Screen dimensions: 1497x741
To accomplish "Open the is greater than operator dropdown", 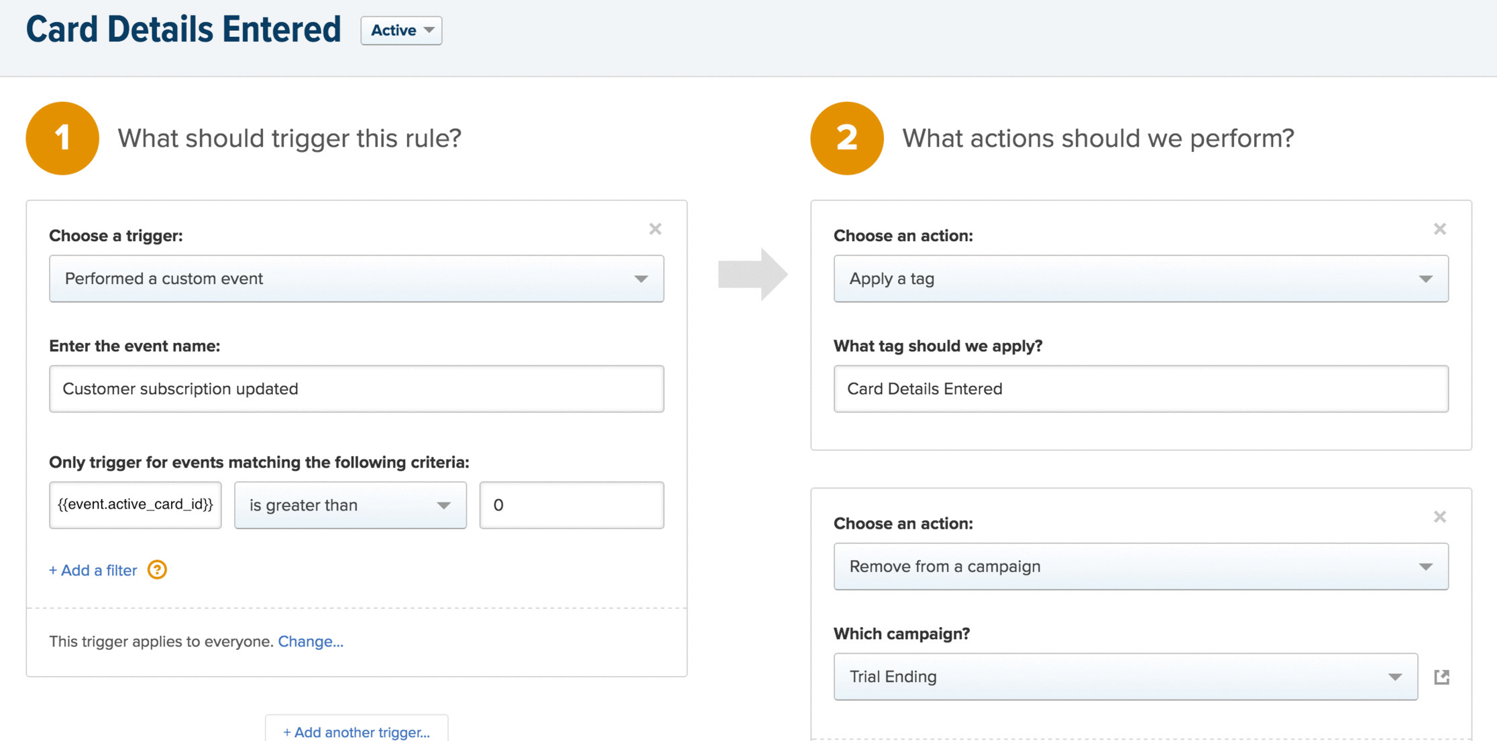I will pos(350,505).
